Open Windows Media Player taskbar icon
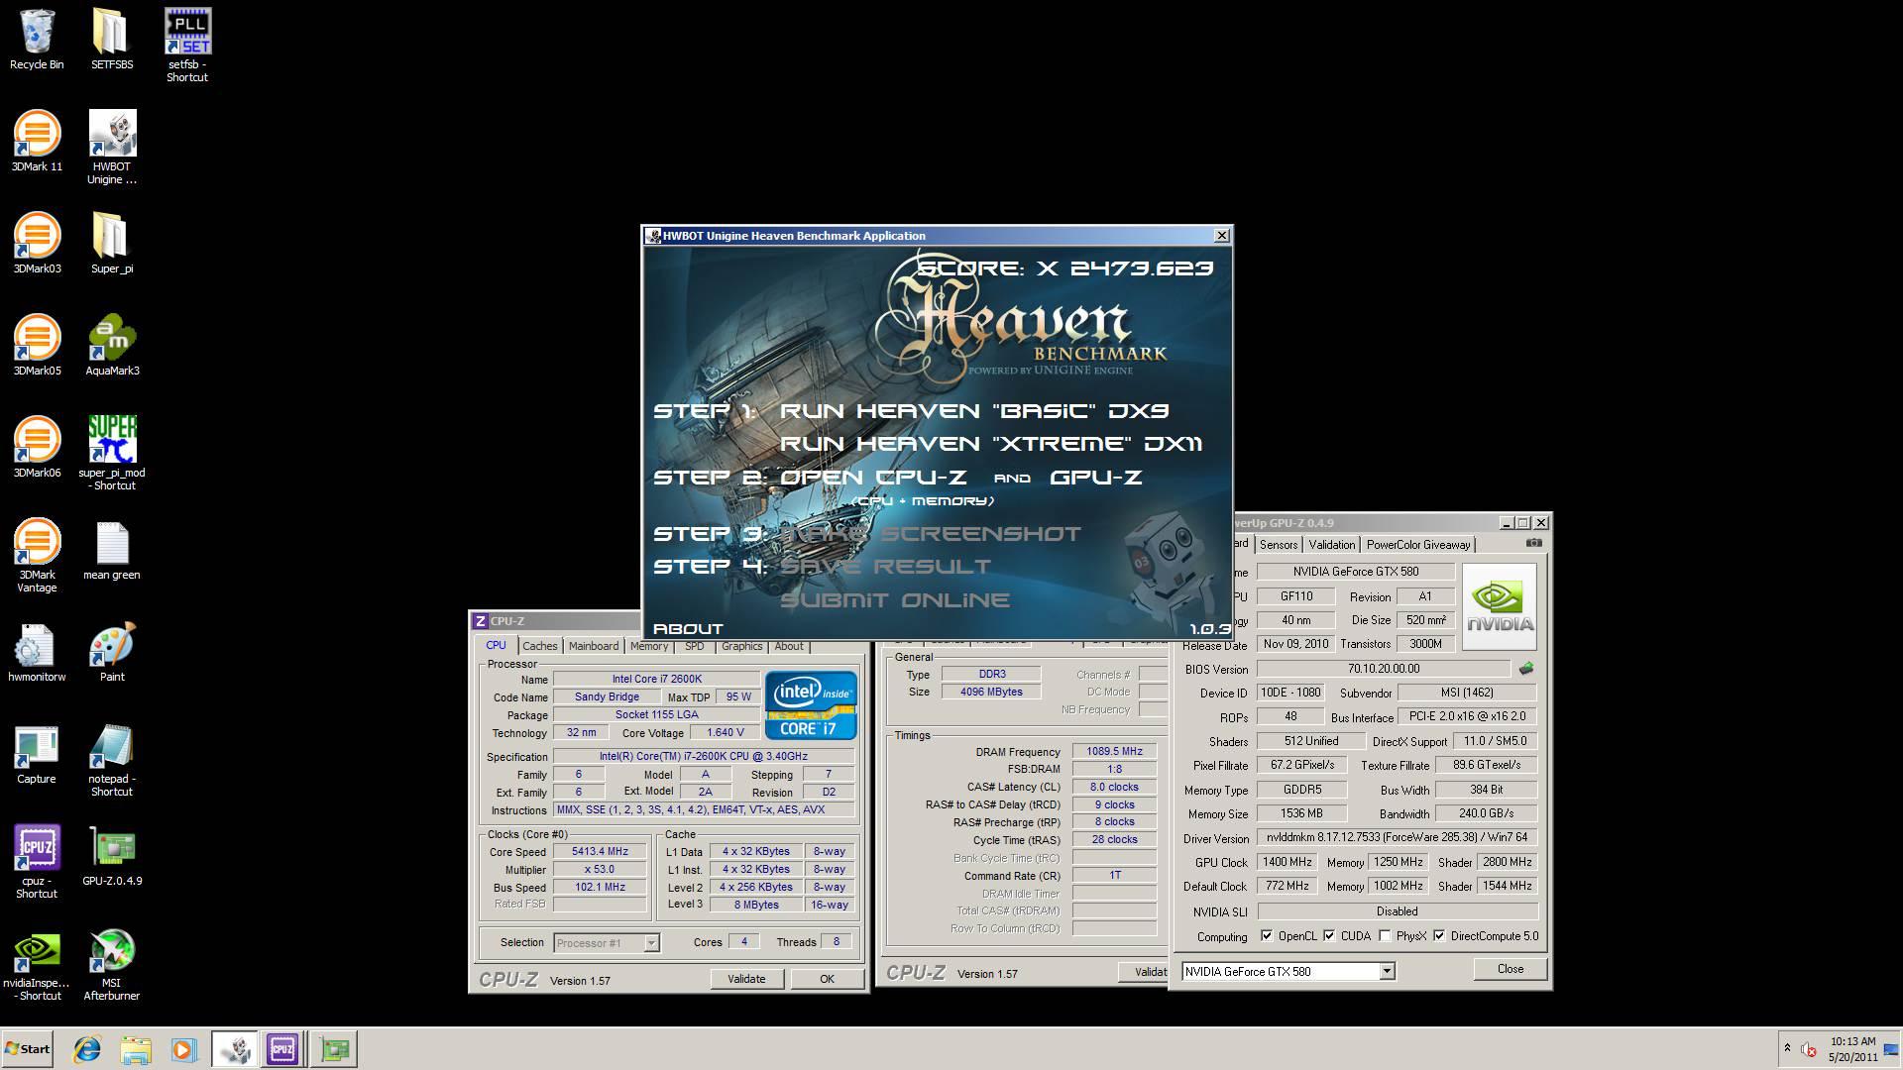The height and width of the screenshot is (1070, 1903). click(x=183, y=1049)
